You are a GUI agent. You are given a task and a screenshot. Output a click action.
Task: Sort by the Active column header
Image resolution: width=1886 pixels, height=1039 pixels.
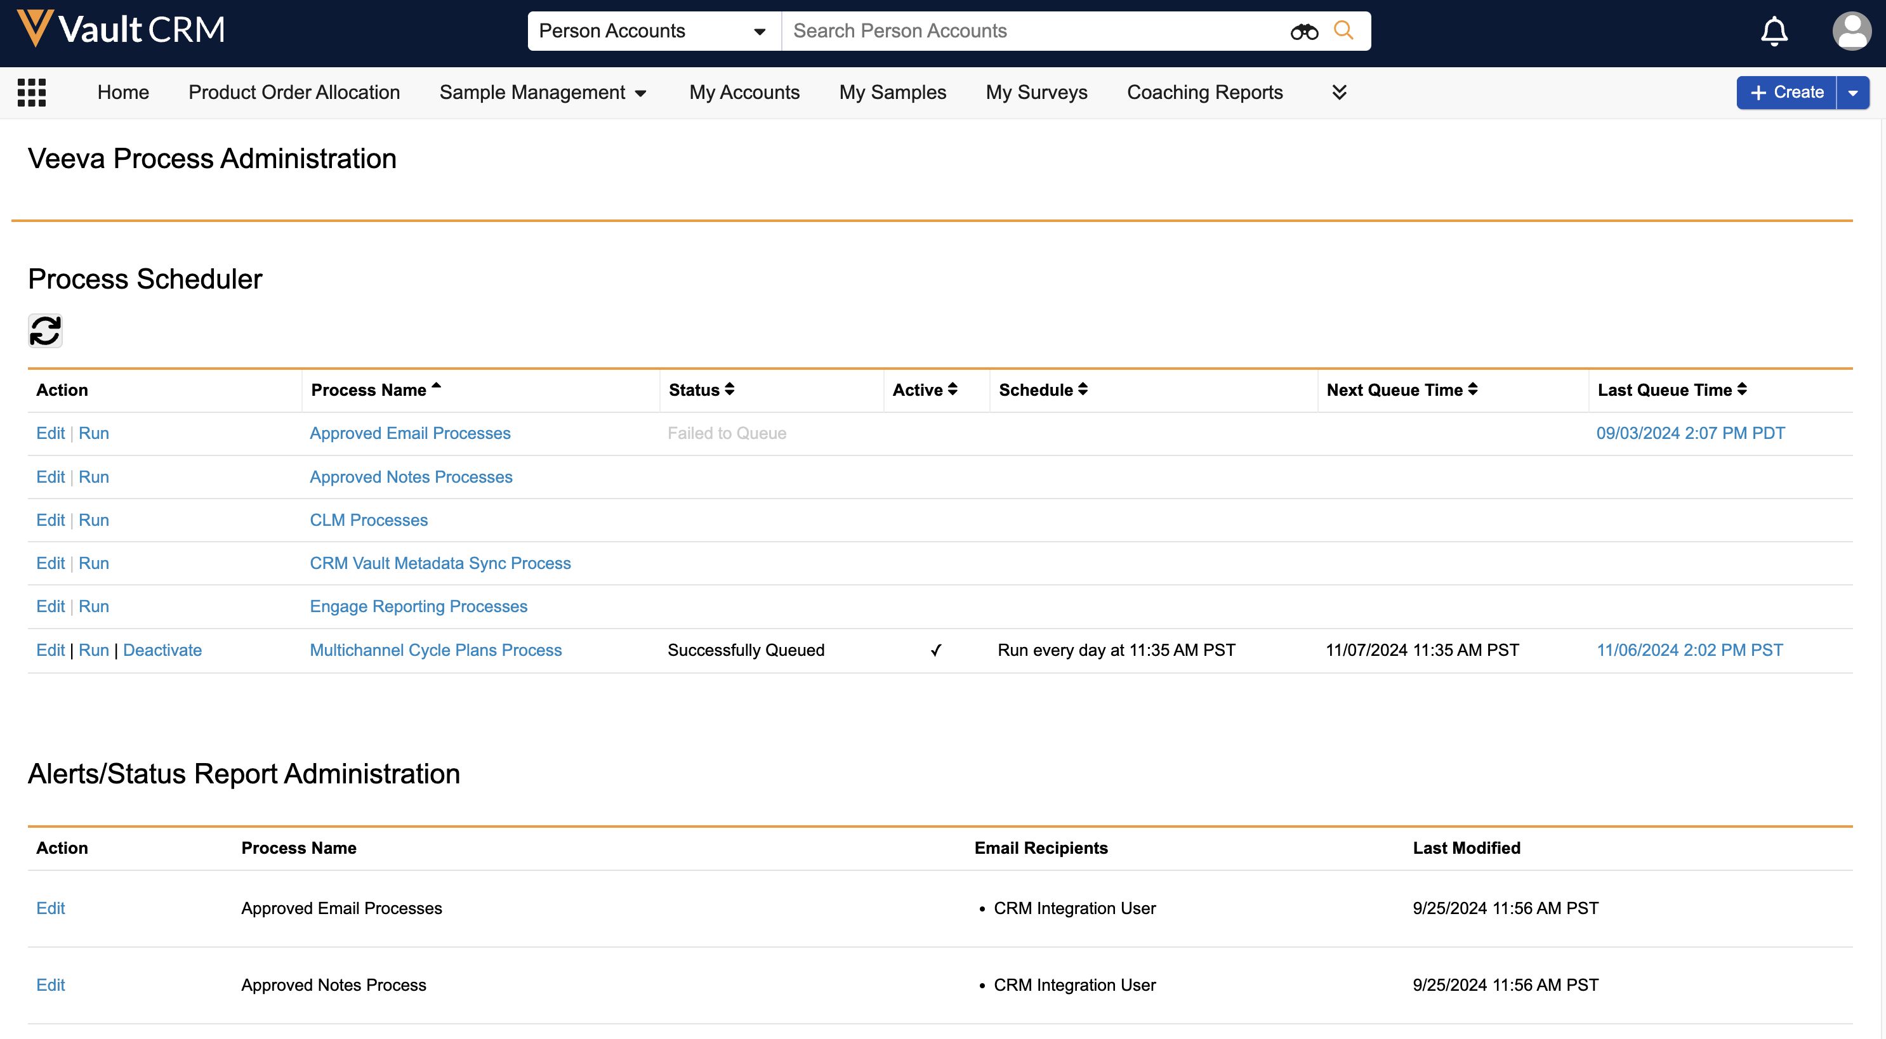(x=925, y=390)
